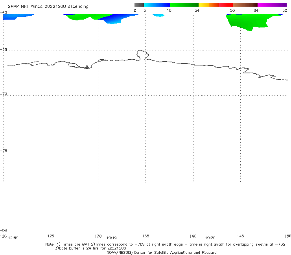Screen dimensions: 291x255
Task: Click the latitude label '-70'
Action: coord(4,94)
